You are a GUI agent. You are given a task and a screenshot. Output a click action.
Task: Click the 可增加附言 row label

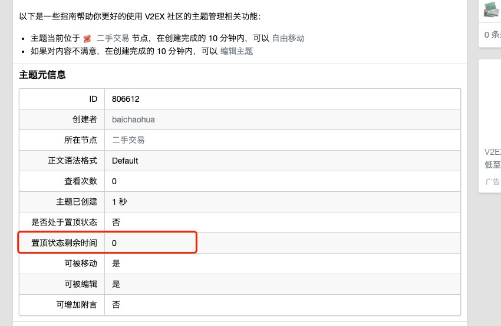click(x=77, y=305)
